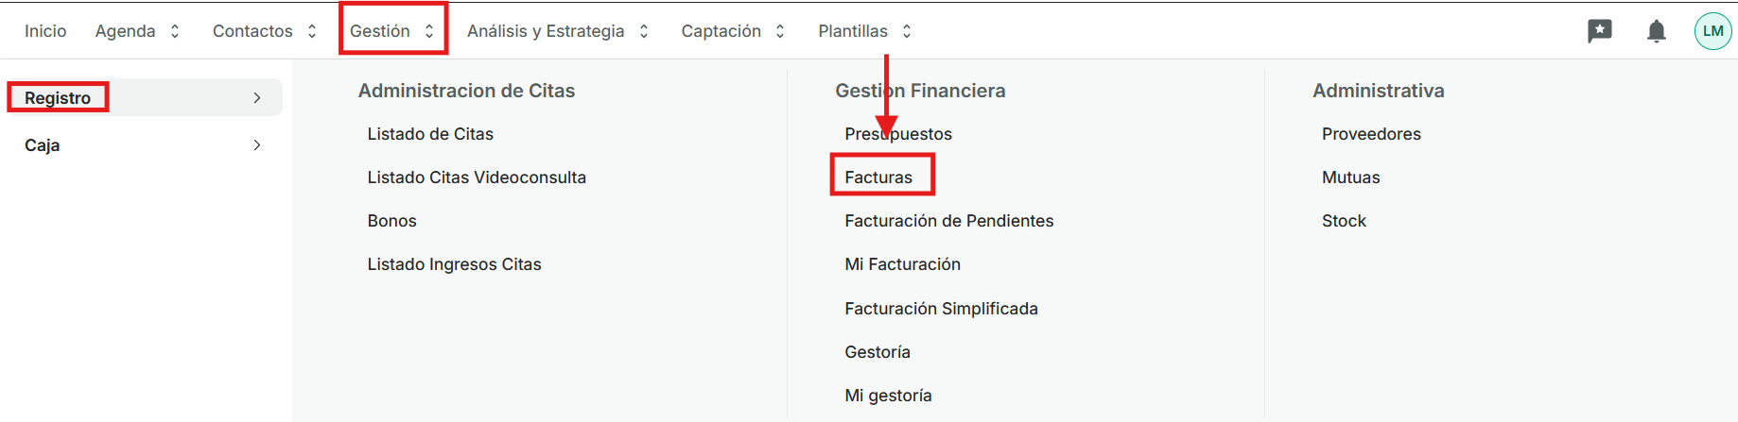Click the Gestión menu in navbar

392,31
